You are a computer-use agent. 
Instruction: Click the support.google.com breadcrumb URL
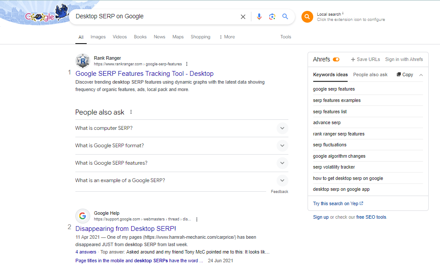[142, 219]
